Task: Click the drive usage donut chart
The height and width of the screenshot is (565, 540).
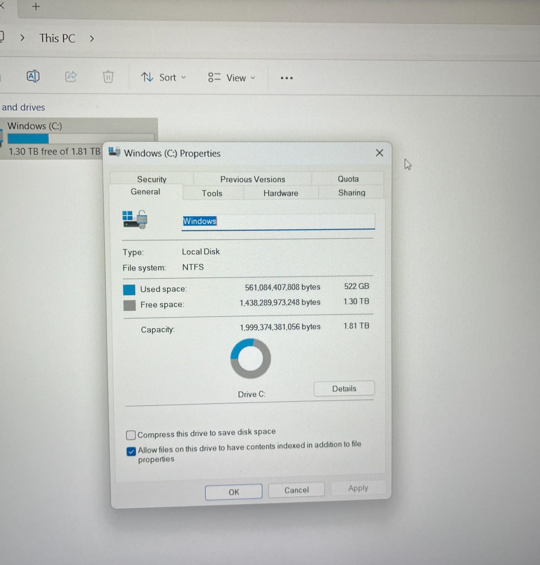Action: 251,359
